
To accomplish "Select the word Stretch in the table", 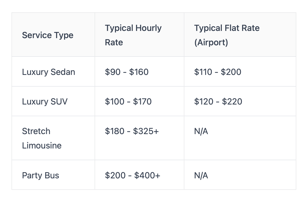I will [x=36, y=131].
